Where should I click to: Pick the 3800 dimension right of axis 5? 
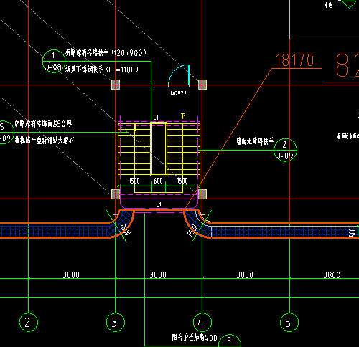pos(332,275)
